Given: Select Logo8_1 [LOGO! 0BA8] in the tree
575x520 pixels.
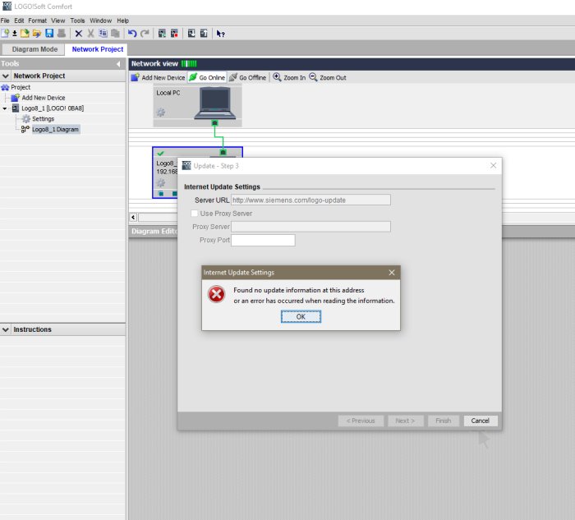Looking at the screenshot, I should tap(48, 108).
